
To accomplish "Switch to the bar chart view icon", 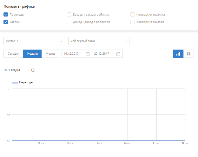I will [178, 54].
